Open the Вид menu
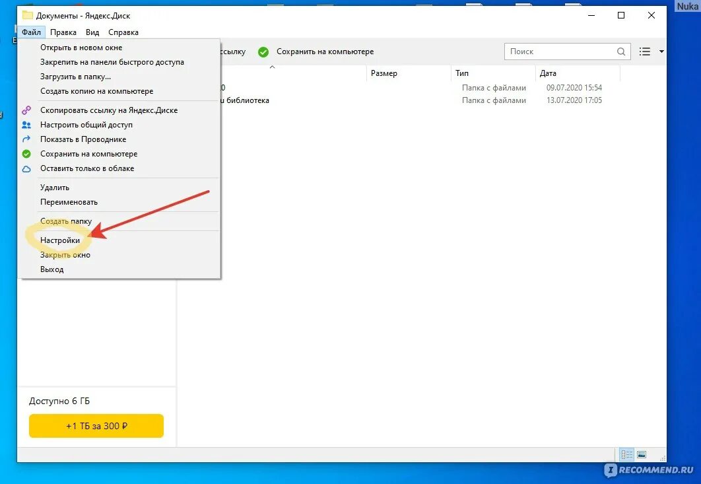Image resolution: width=701 pixels, height=484 pixels. [92, 32]
